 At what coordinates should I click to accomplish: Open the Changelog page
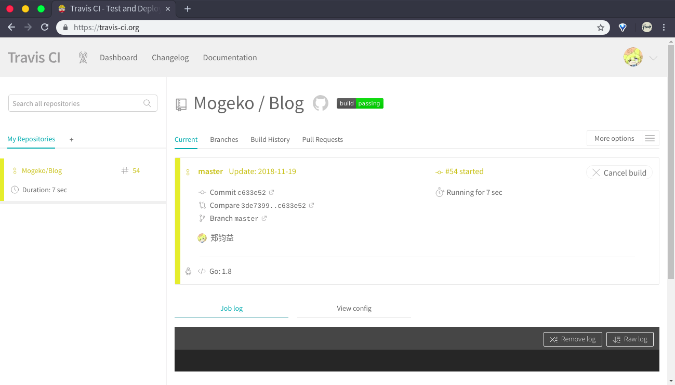click(x=170, y=58)
